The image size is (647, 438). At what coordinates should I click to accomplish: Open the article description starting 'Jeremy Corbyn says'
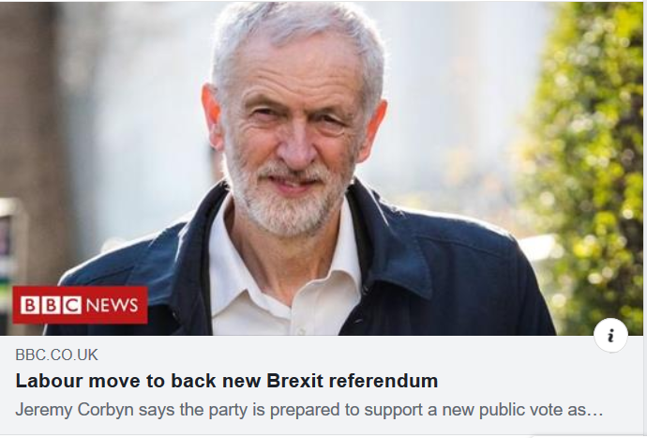click(309, 410)
